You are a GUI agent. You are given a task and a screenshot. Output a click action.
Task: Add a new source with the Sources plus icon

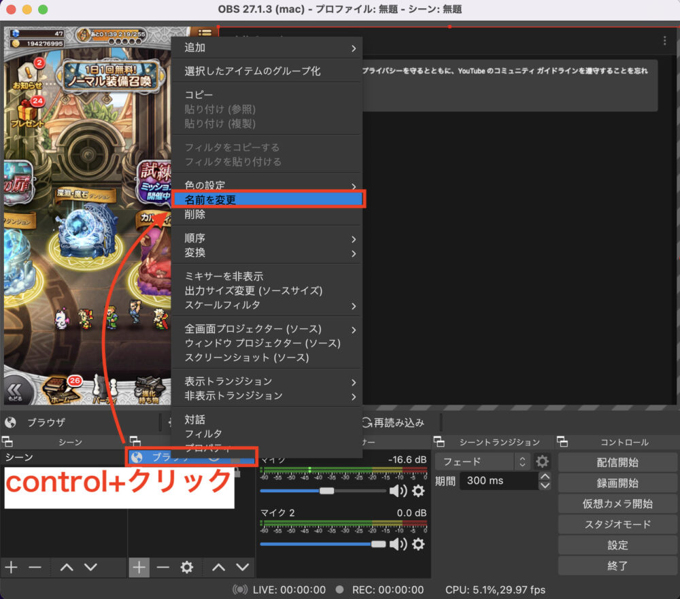point(139,567)
